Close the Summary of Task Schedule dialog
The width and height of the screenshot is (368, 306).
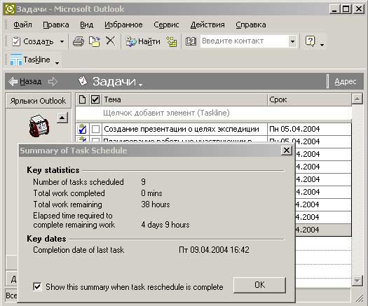click(287, 151)
